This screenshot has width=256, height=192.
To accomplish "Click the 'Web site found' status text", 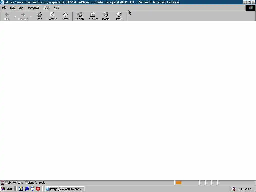I will [27, 183].
